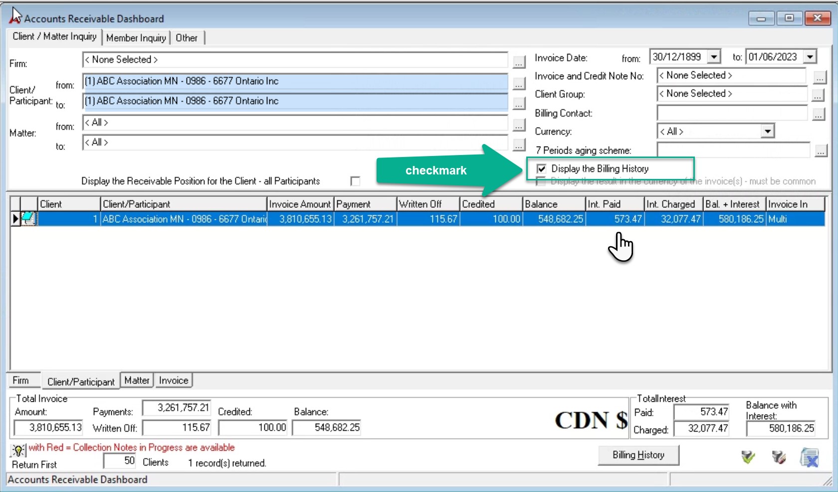Open the Client/Participant from lookup ellipsis button
Image resolution: width=838 pixels, height=492 pixels.
[519, 83]
